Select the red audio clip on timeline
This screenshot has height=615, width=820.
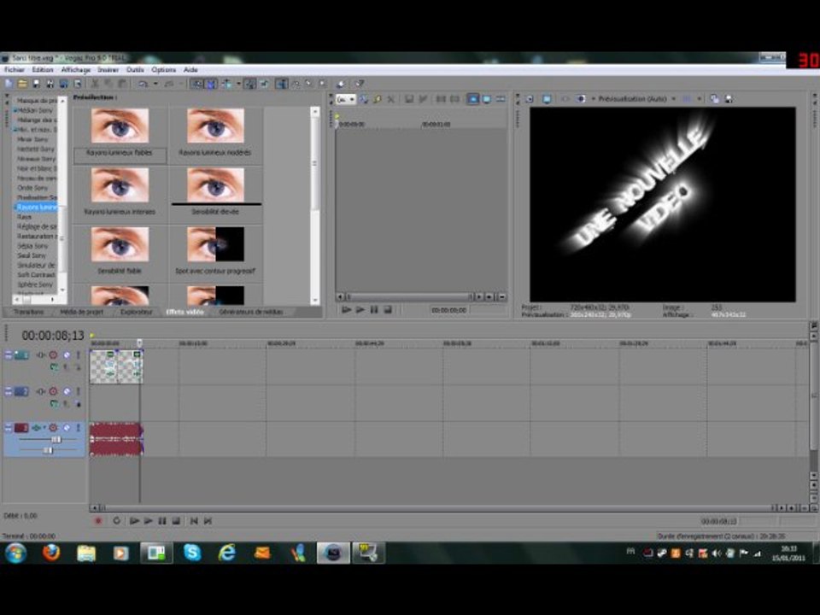coord(115,439)
